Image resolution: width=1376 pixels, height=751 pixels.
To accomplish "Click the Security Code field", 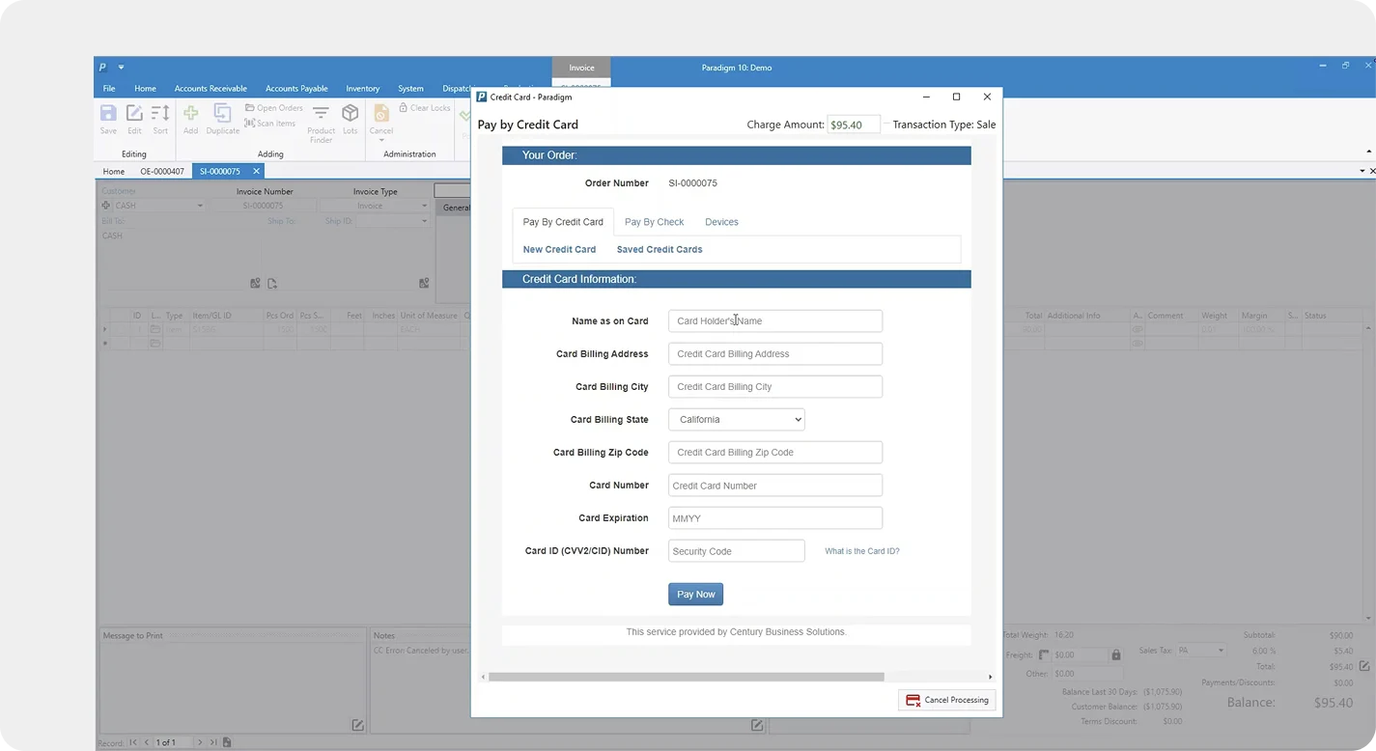I will (x=736, y=551).
